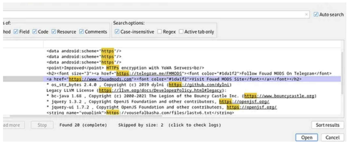This screenshot has height=143, width=348.
Task: Uncheck the Field search scope checkbox
Action: click(x=16, y=32)
